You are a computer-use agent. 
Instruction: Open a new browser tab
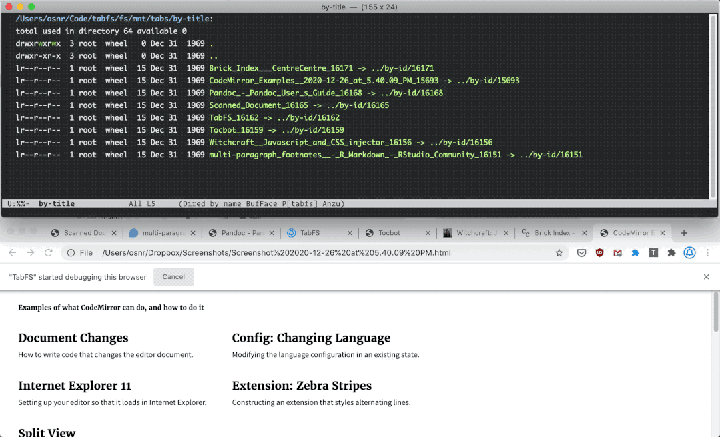pyautogui.click(x=684, y=233)
